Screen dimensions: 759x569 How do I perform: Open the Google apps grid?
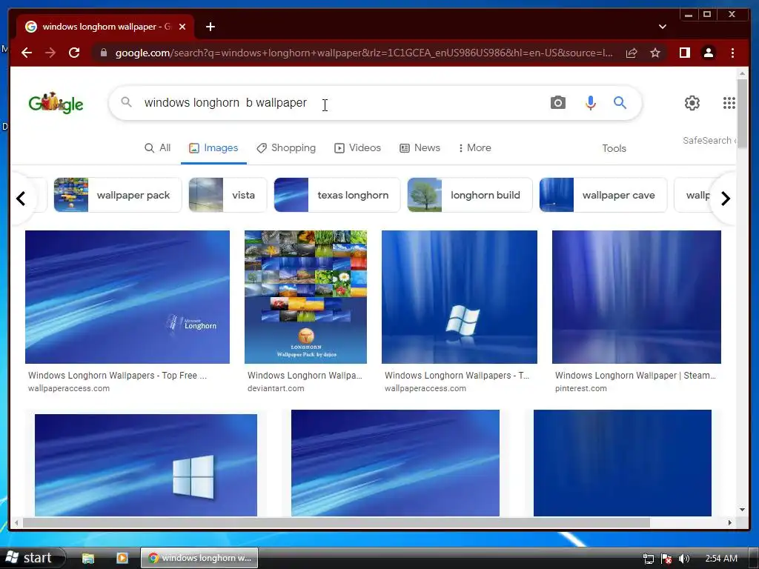(x=729, y=102)
